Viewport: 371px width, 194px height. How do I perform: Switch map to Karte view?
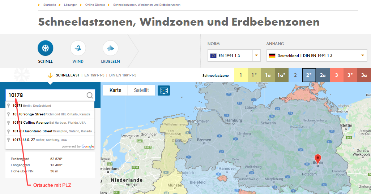coord(115,90)
